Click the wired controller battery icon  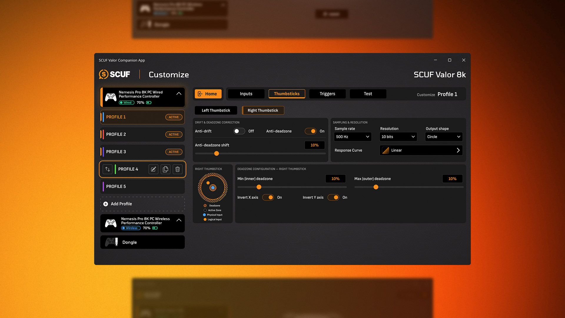[x=149, y=103]
